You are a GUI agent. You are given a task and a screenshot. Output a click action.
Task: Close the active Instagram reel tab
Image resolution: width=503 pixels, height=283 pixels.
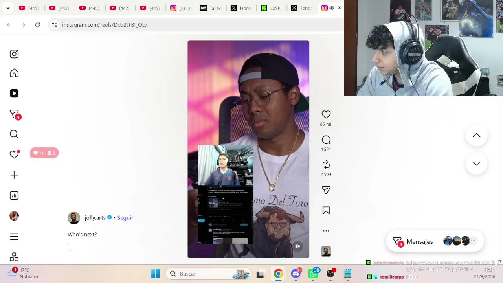point(340,8)
